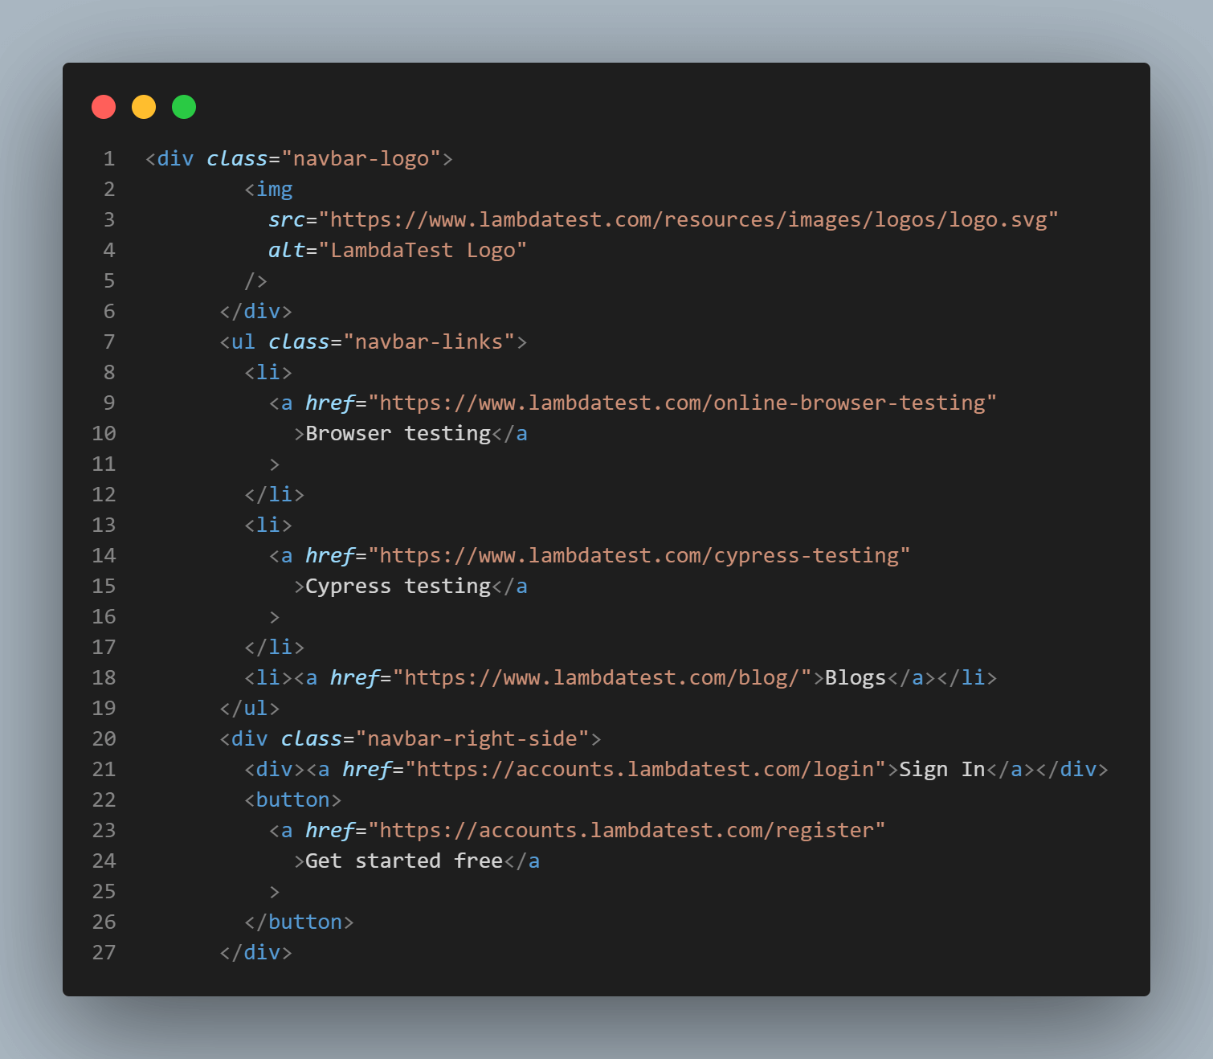Click line number 25 in the gutter
This screenshot has height=1059, width=1213.
click(104, 892)
